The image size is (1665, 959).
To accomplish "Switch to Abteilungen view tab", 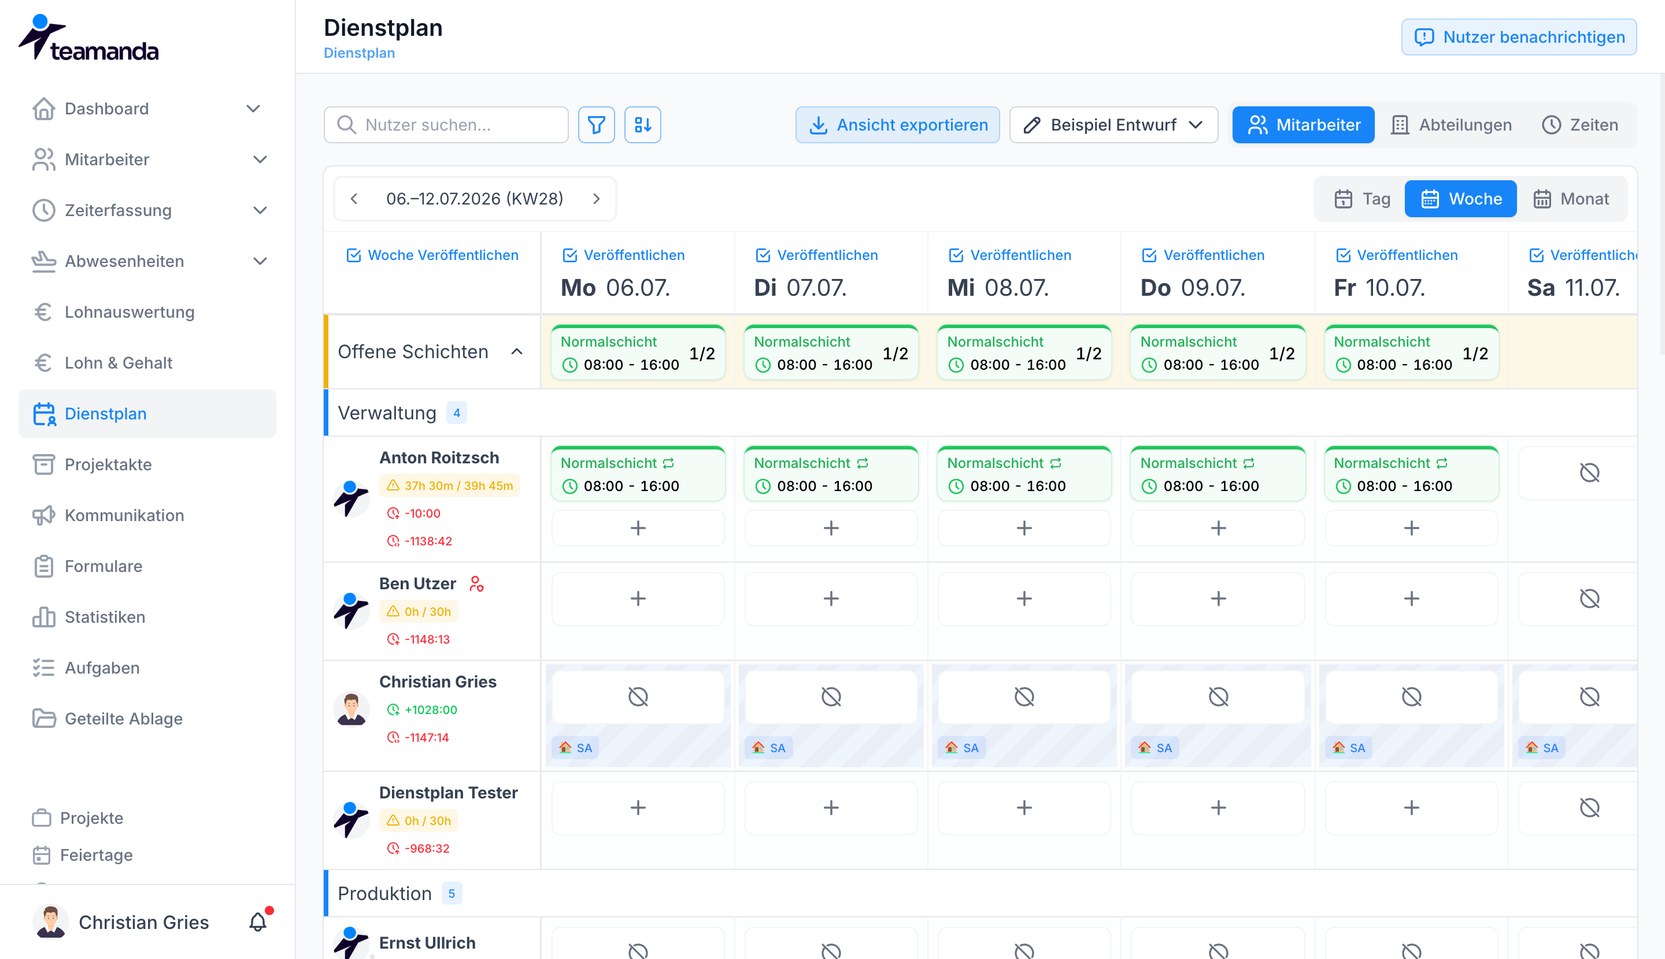I will click(1452, 124).
